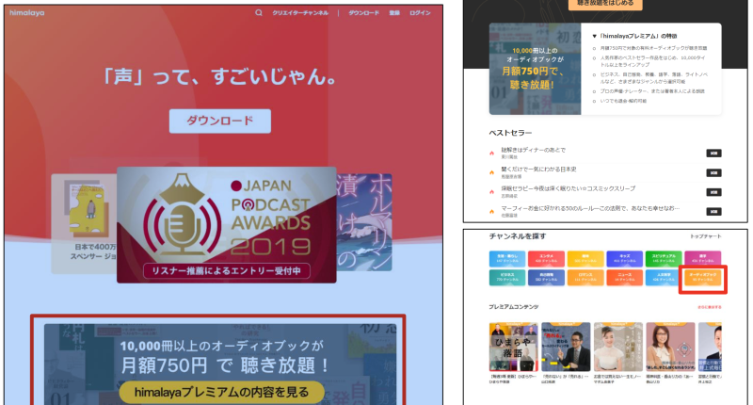Open the 「売れない」が「売れる」 premium thumbnail
The width and height of the screenshot is (753, 405).
tap(566, 347)
